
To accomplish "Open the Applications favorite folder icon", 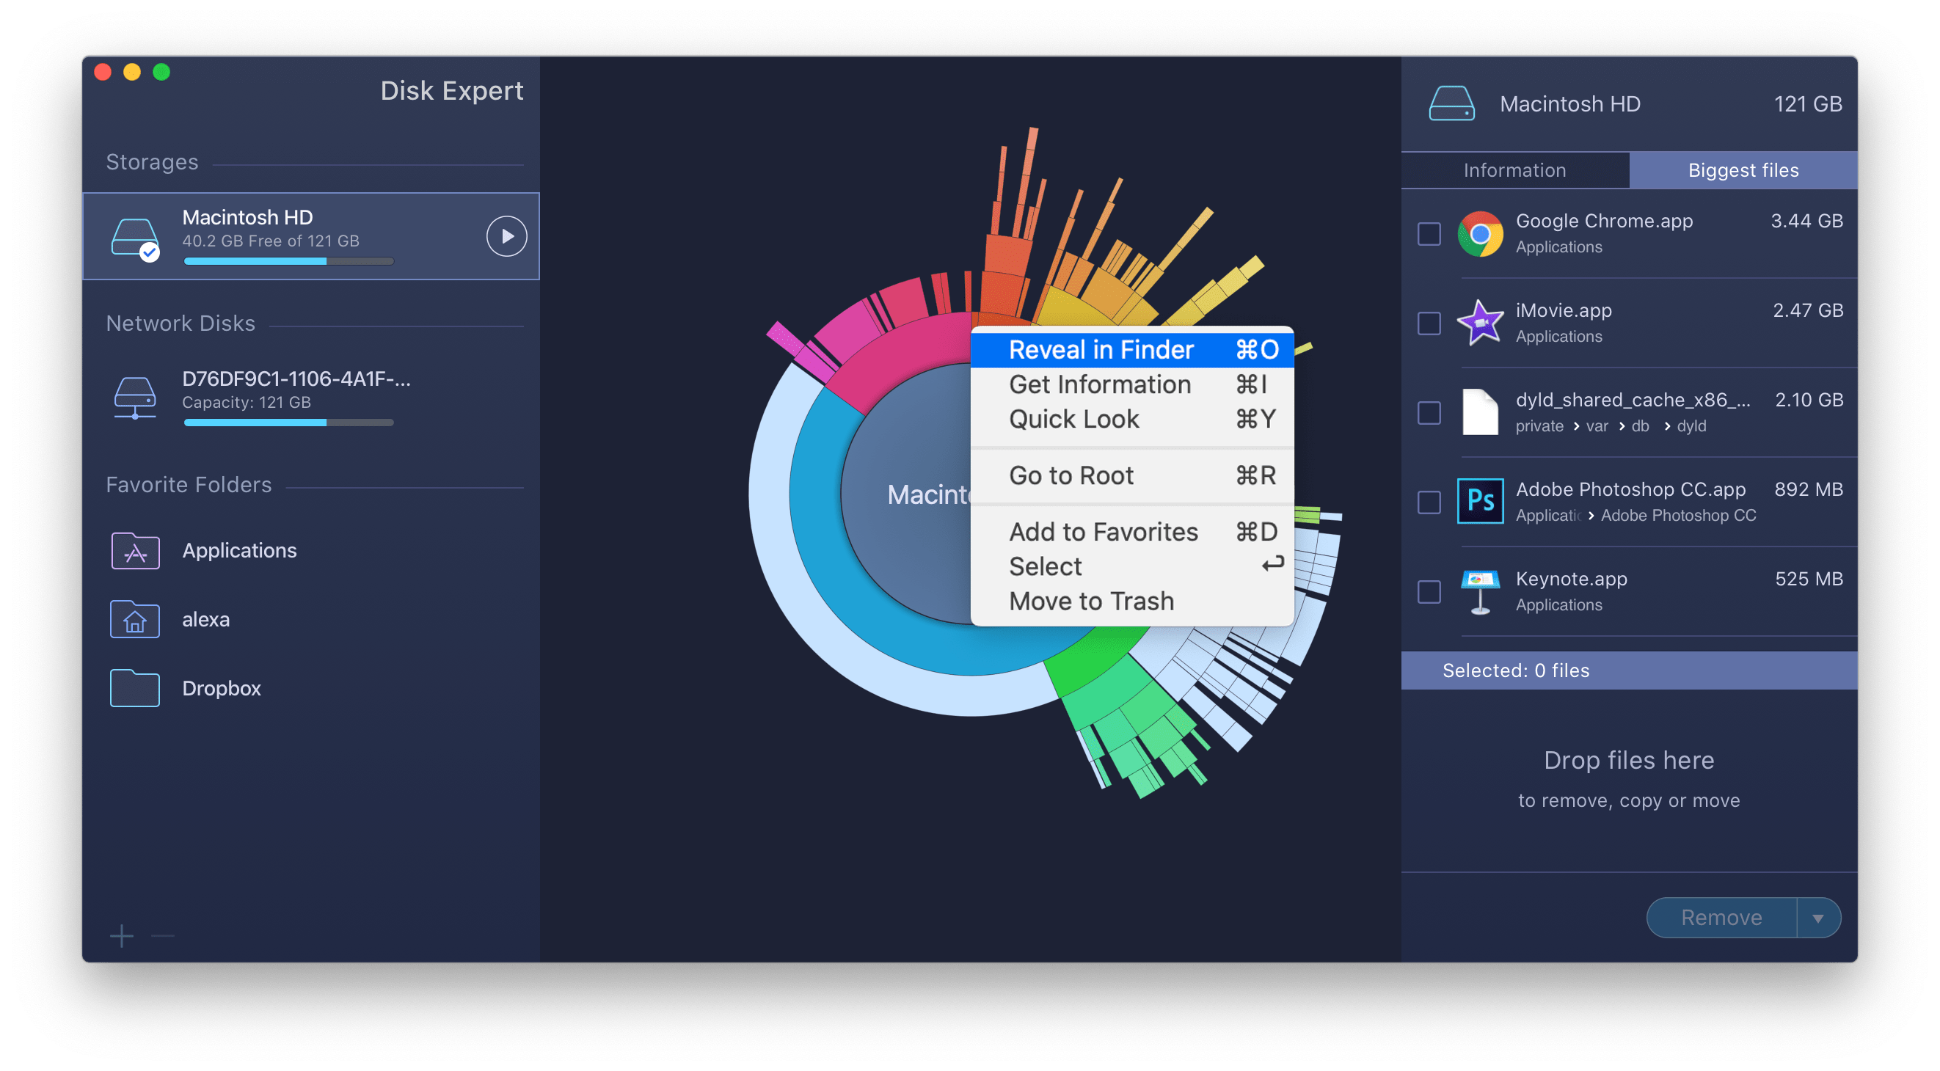I will coord(135,551).
